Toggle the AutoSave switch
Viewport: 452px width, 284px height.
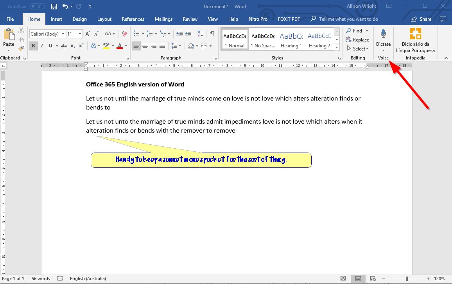(38, 7)
